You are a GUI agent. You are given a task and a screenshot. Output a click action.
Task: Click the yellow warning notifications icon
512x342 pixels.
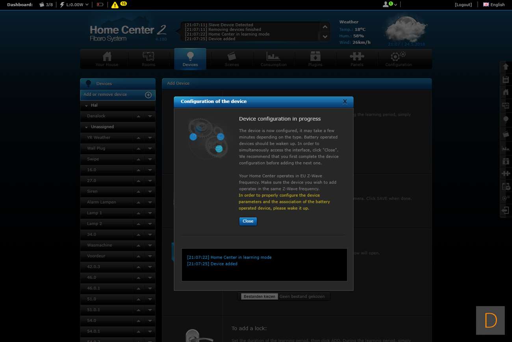point(115,5)
